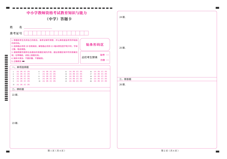Image resolution: width=227 pixels, height=159 pixels.
Task: Fill a bubble in the third answer column group
Action: [75, 76]
